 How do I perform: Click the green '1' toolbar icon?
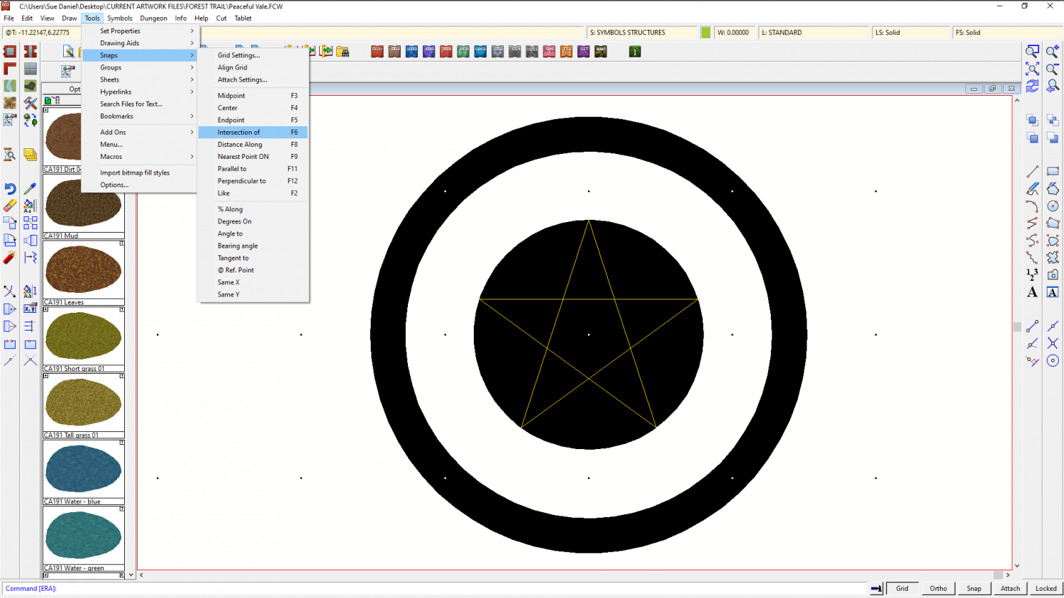pyautogui.click(x=635, y=51)
